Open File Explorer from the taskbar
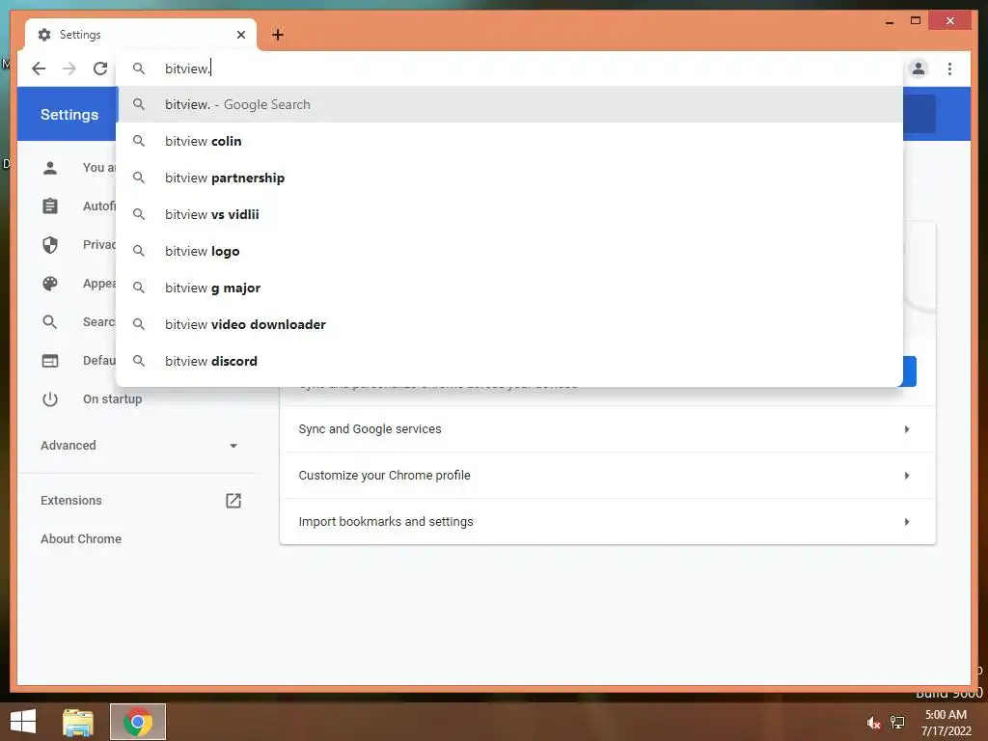This screenshot has height=741, width=988. click(x=78, y=722)
